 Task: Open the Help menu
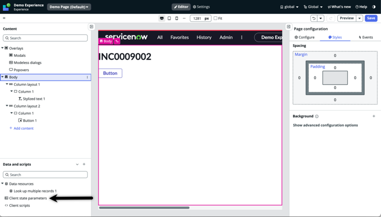tap(361, 7)
